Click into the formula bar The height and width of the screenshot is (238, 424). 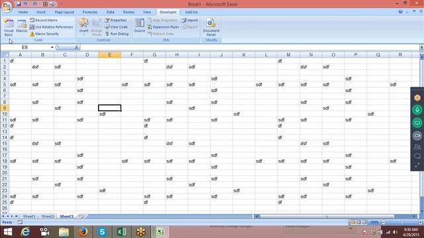click(249, 48)
